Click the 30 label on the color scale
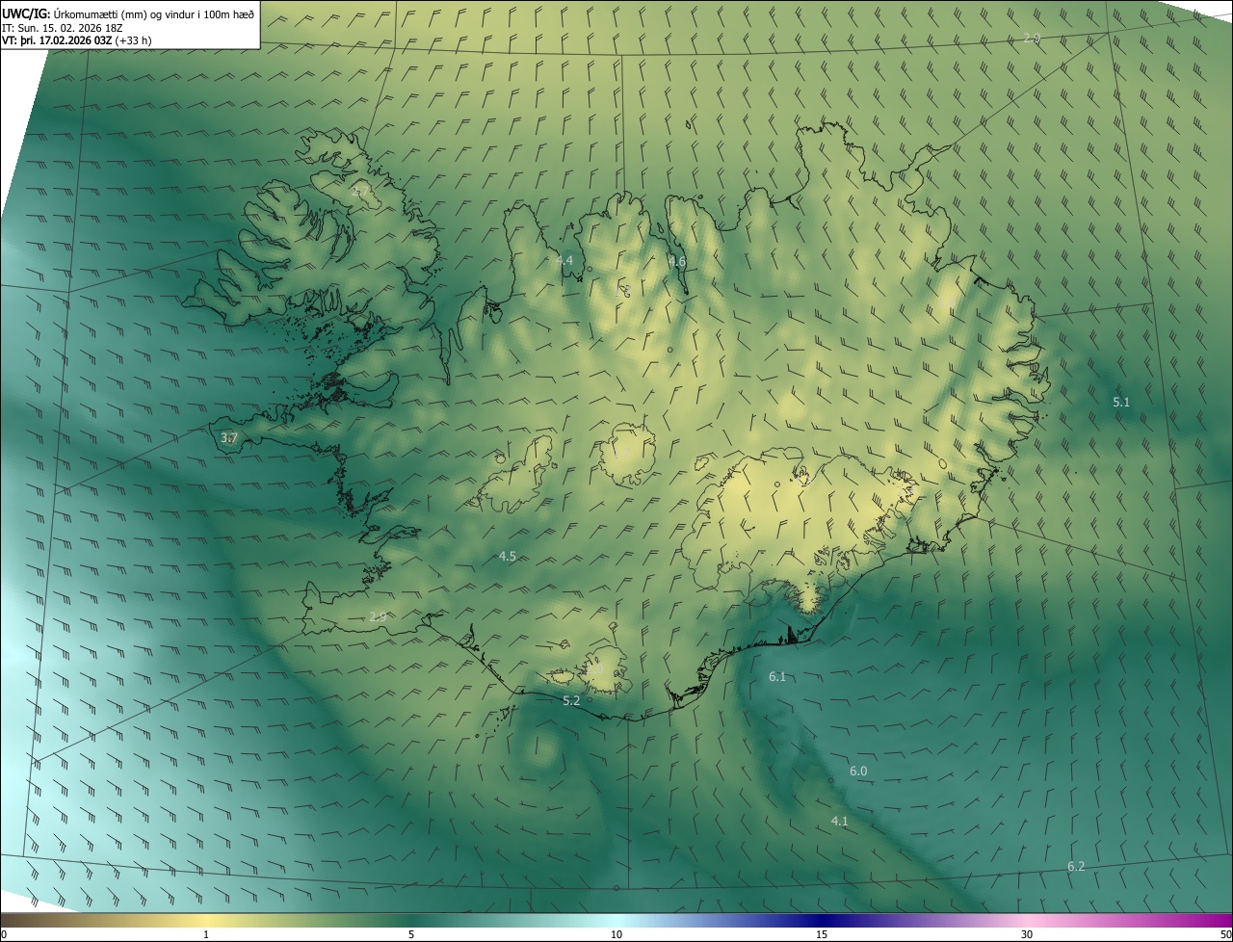This screenshot has height=942, width=1233. tap(1027, 934)
